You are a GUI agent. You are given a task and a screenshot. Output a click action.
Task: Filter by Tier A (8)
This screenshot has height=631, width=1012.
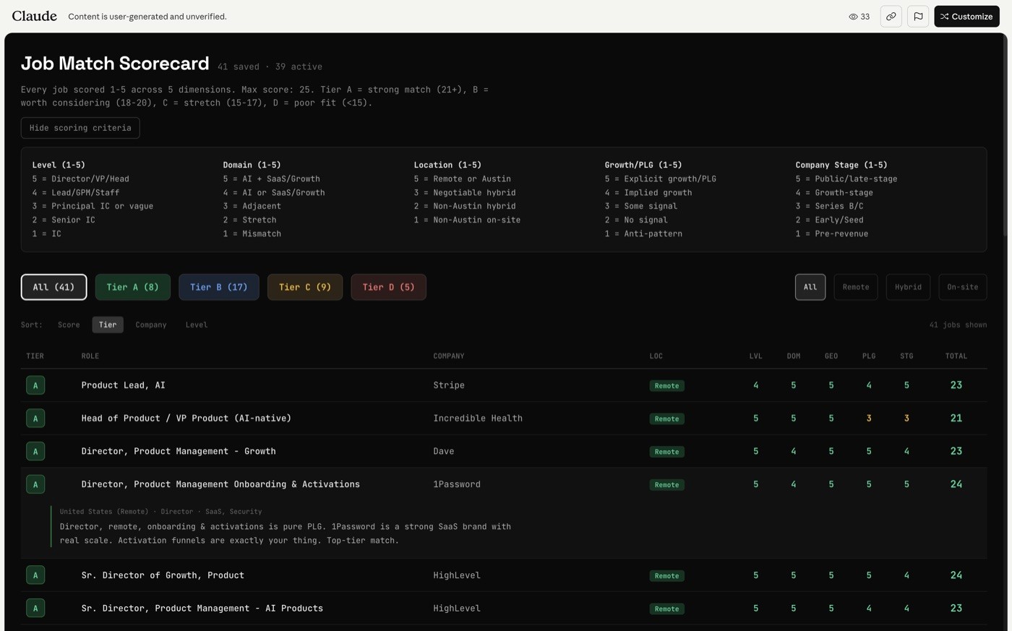pos(132,287)
